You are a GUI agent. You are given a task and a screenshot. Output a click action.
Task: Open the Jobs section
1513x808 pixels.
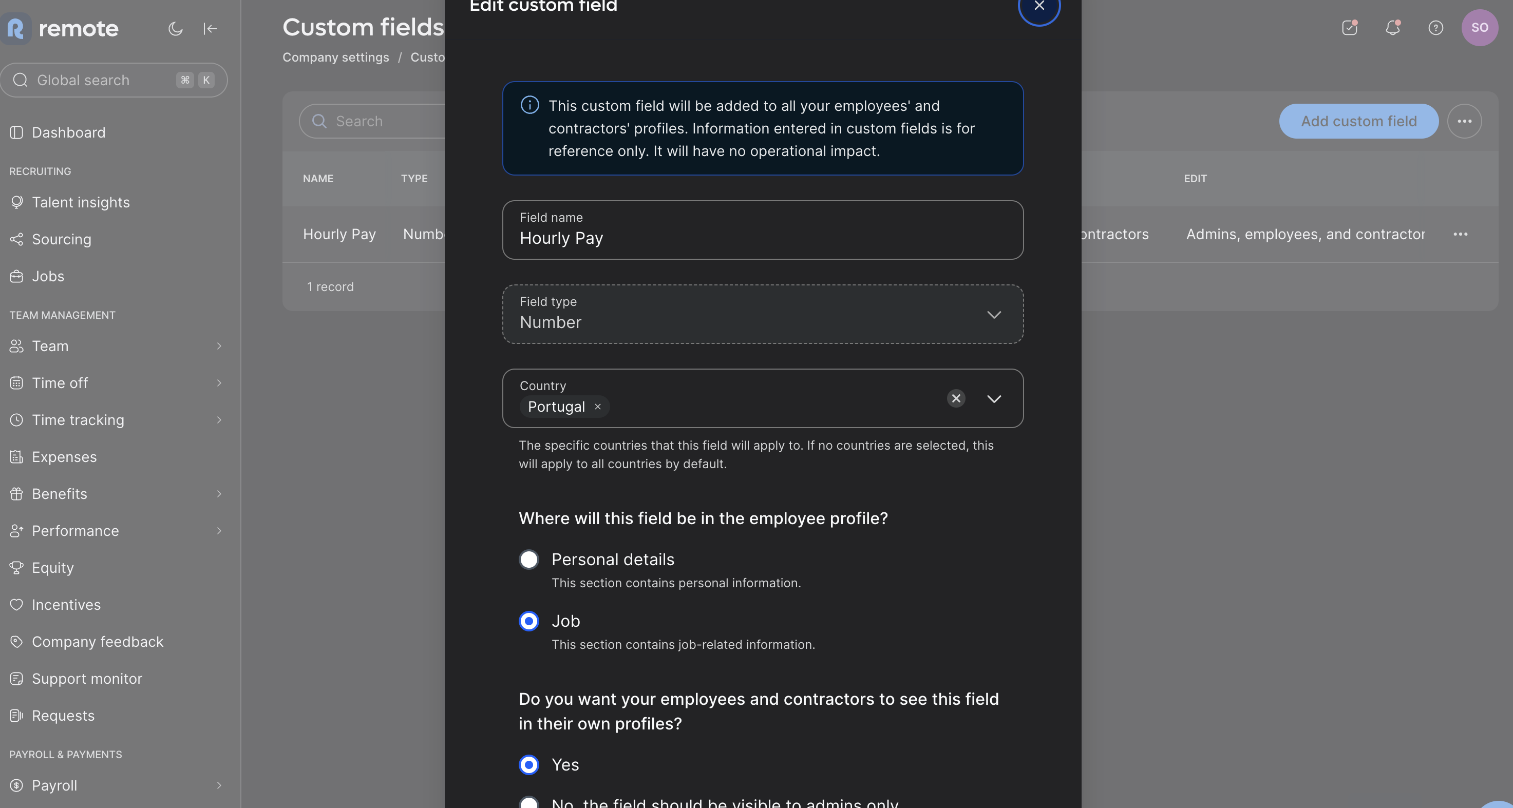pyautogui.click(x=48, y=276)
